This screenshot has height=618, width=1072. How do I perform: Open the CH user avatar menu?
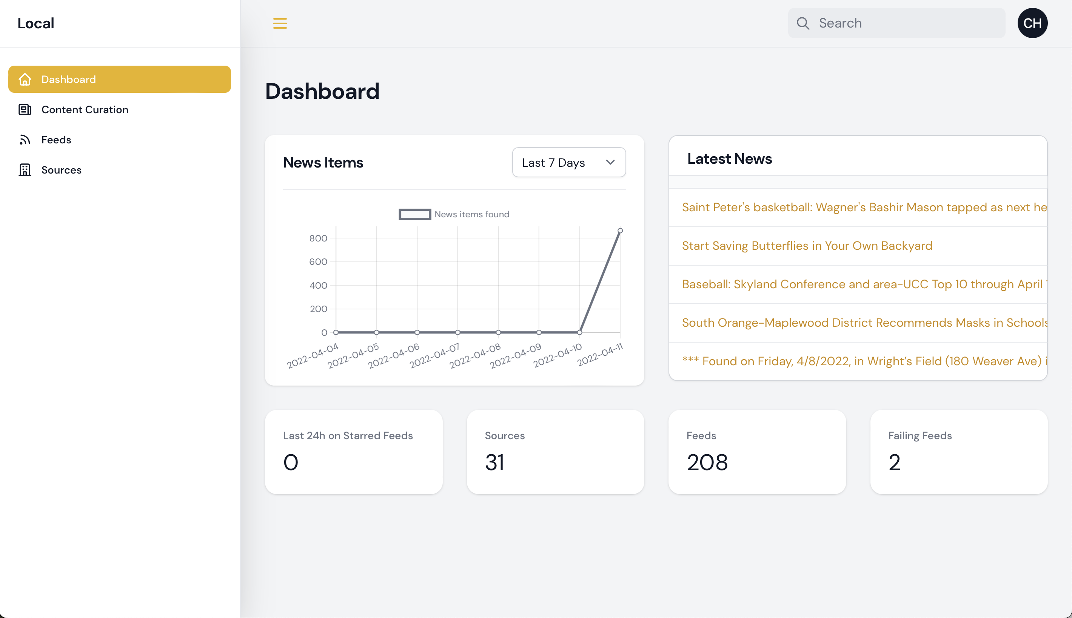(1032, 23)
